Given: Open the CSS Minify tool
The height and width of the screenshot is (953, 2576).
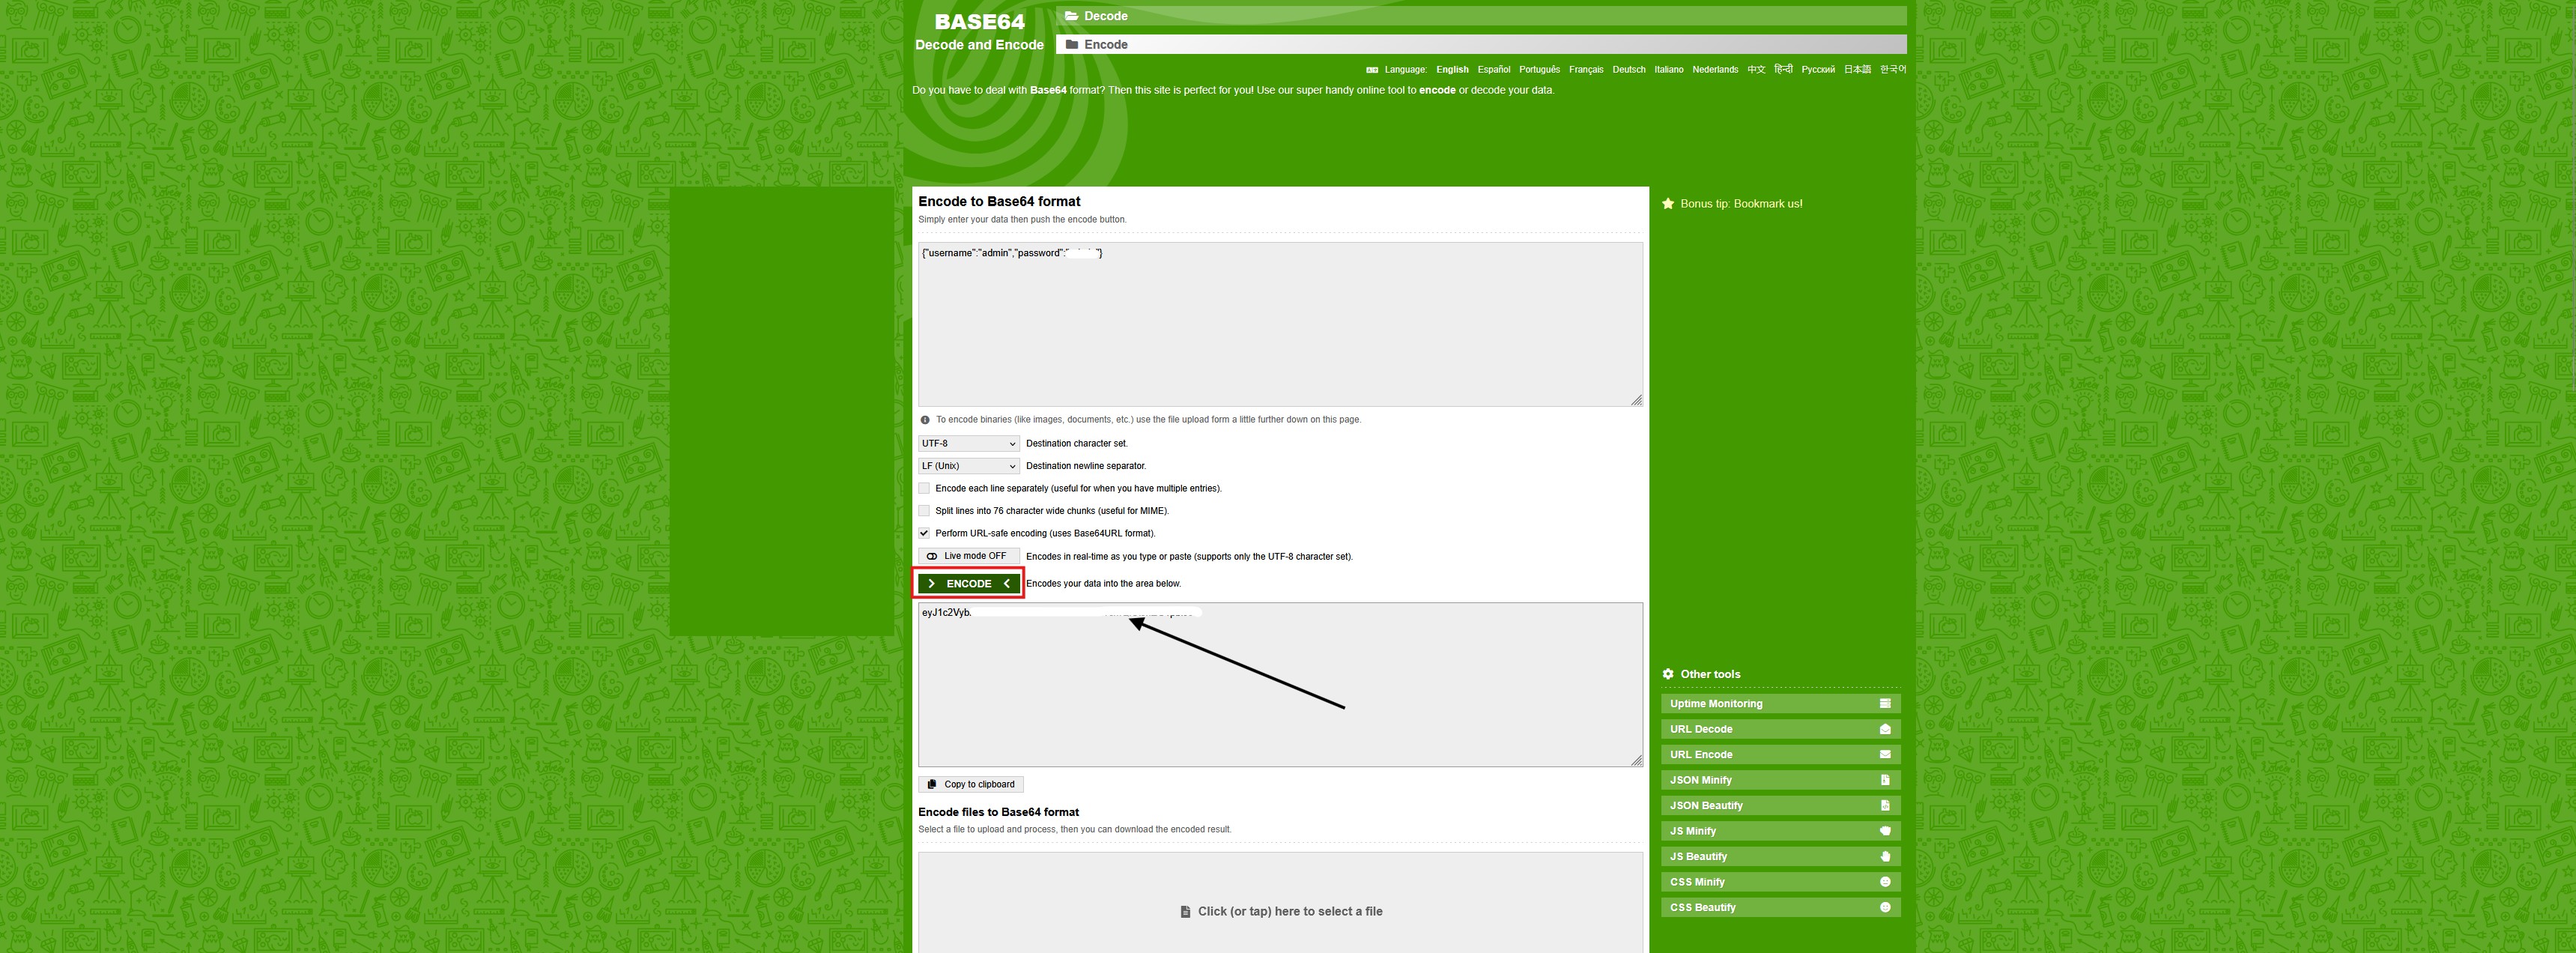Looking at the screenshot, I should [x=1780, y=882].
